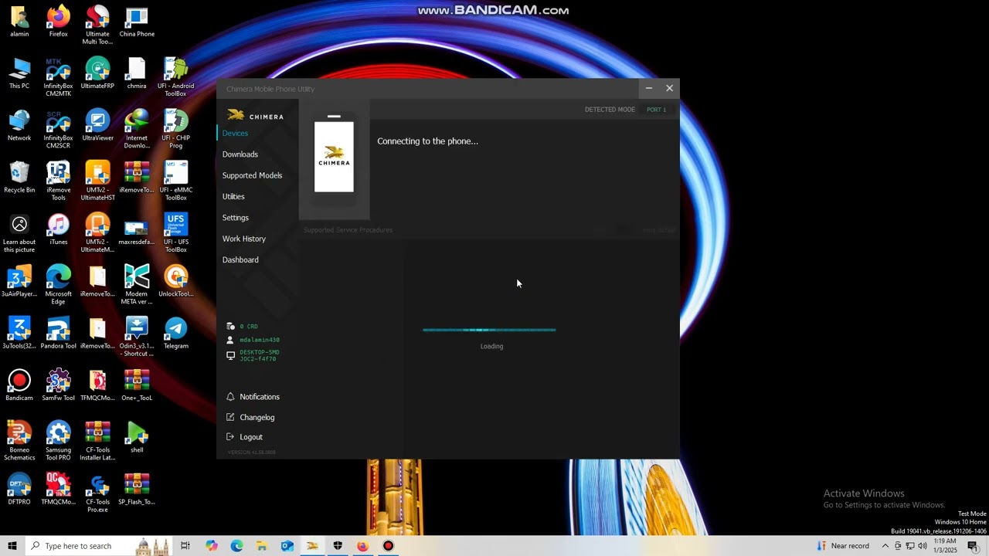Click the Notifications bell link
This screenshot has width=989, height=556.
253,397
